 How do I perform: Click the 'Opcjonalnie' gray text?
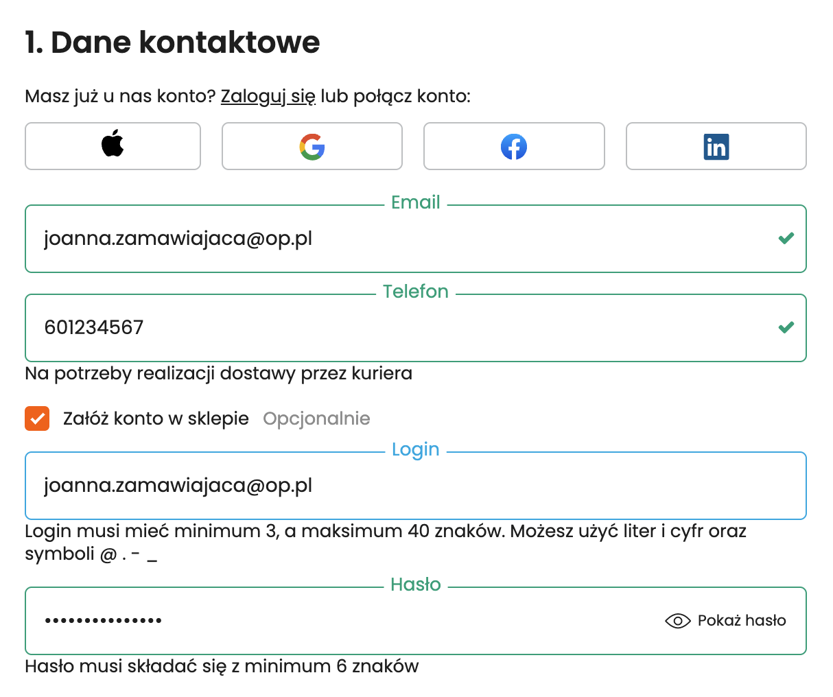pos(316,418)
